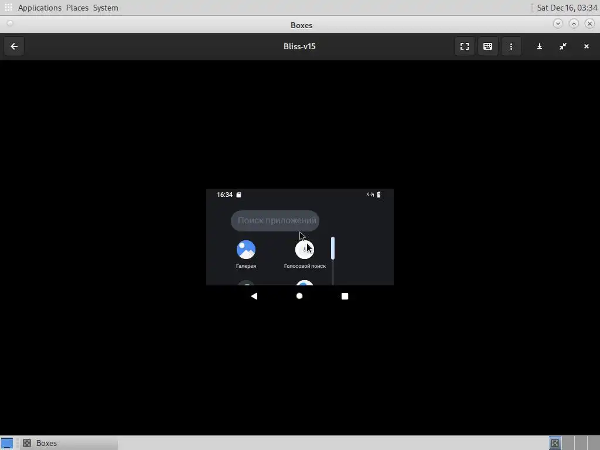Click the Голосовой поиск label text
600x450 pixels.
click(x=305, y=266)
